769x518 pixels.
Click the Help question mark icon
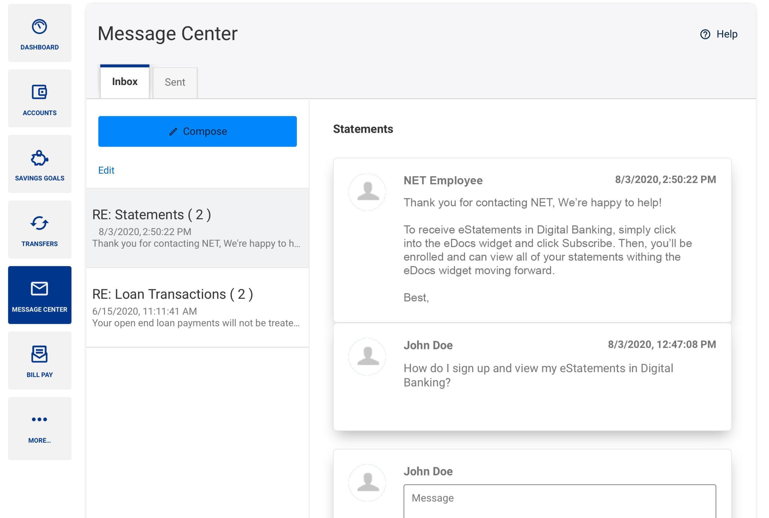click(x=705, y=34)
